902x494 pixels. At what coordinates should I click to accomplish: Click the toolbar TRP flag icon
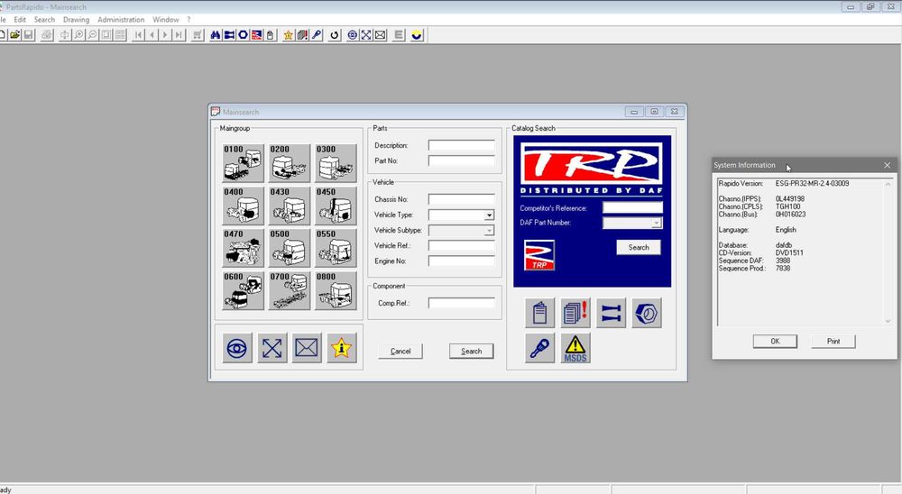(x=256, y=35)
